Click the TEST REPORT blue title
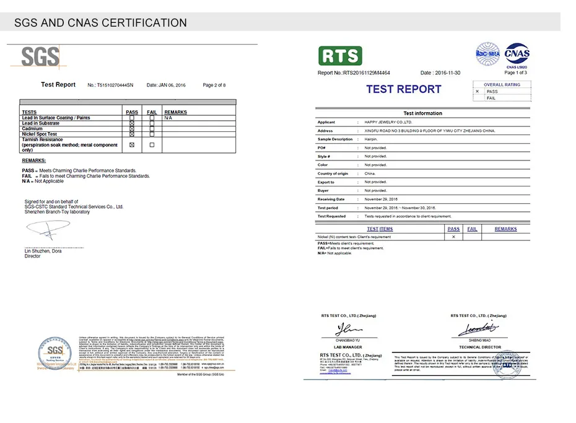The width and height of the screenshot is (576, 423). (x=403, y=89)
